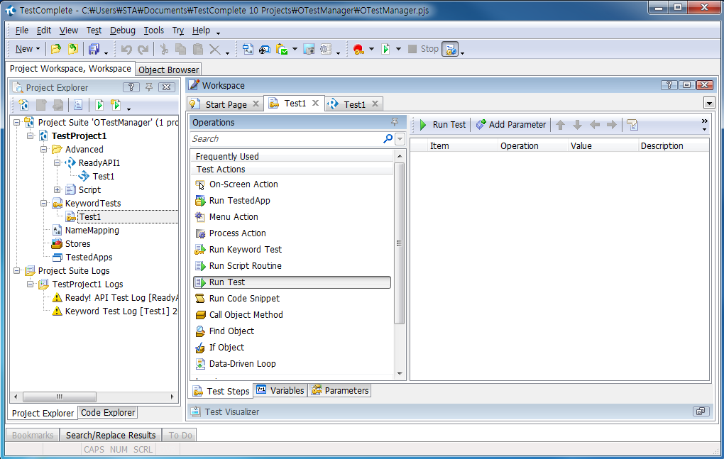Click the search magnifier icon in Operations
724x459 pixels.
coord(388,139)
